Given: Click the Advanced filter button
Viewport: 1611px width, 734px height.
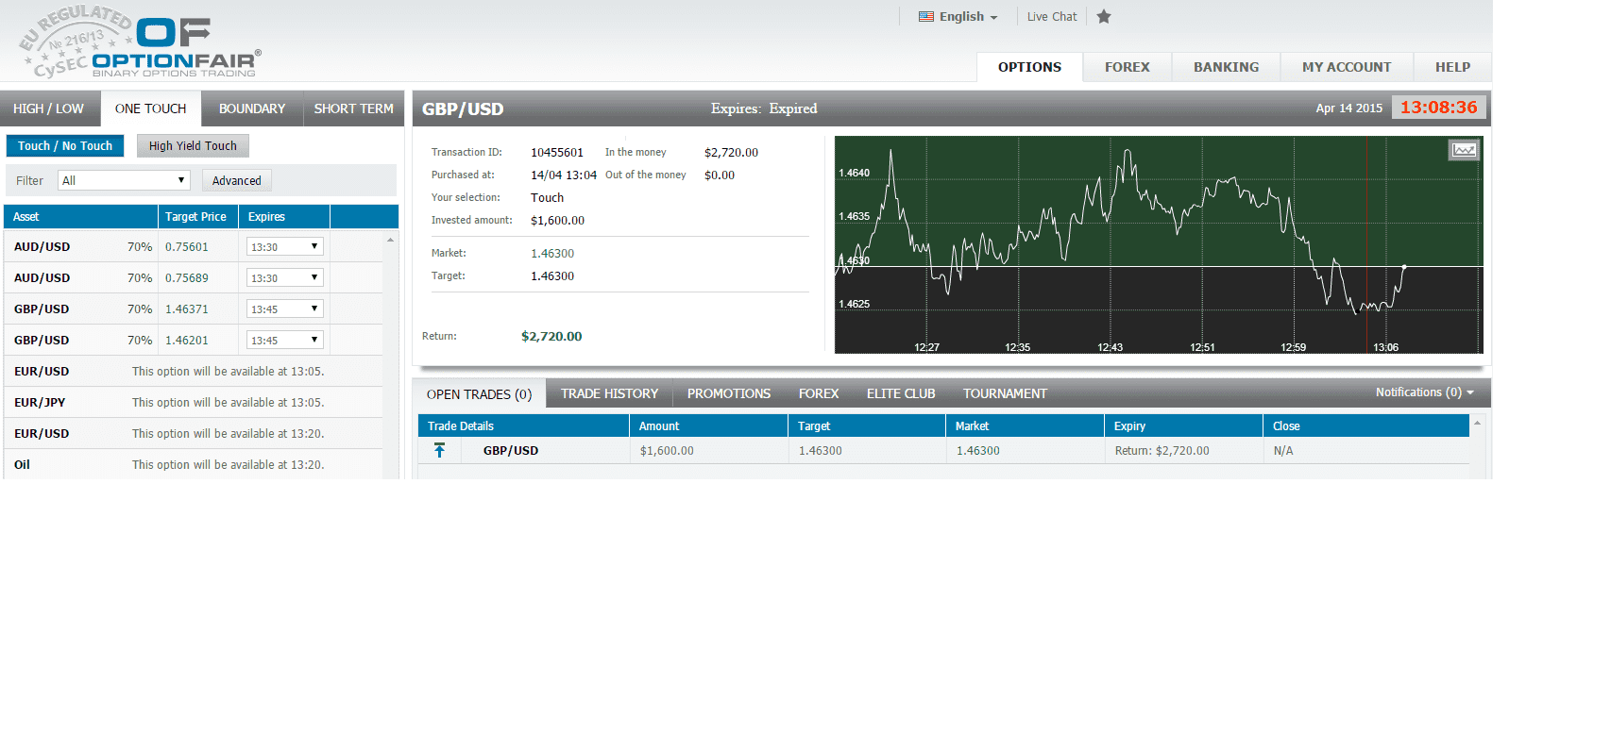Looking at the screenshot, I should point(236,181).
